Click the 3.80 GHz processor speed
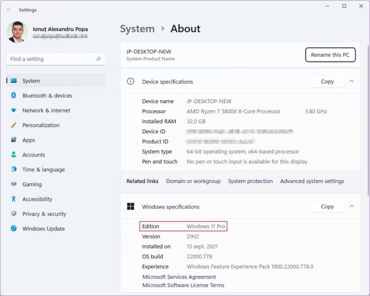This screenshot has width=370, height=296. pos(316,111)
